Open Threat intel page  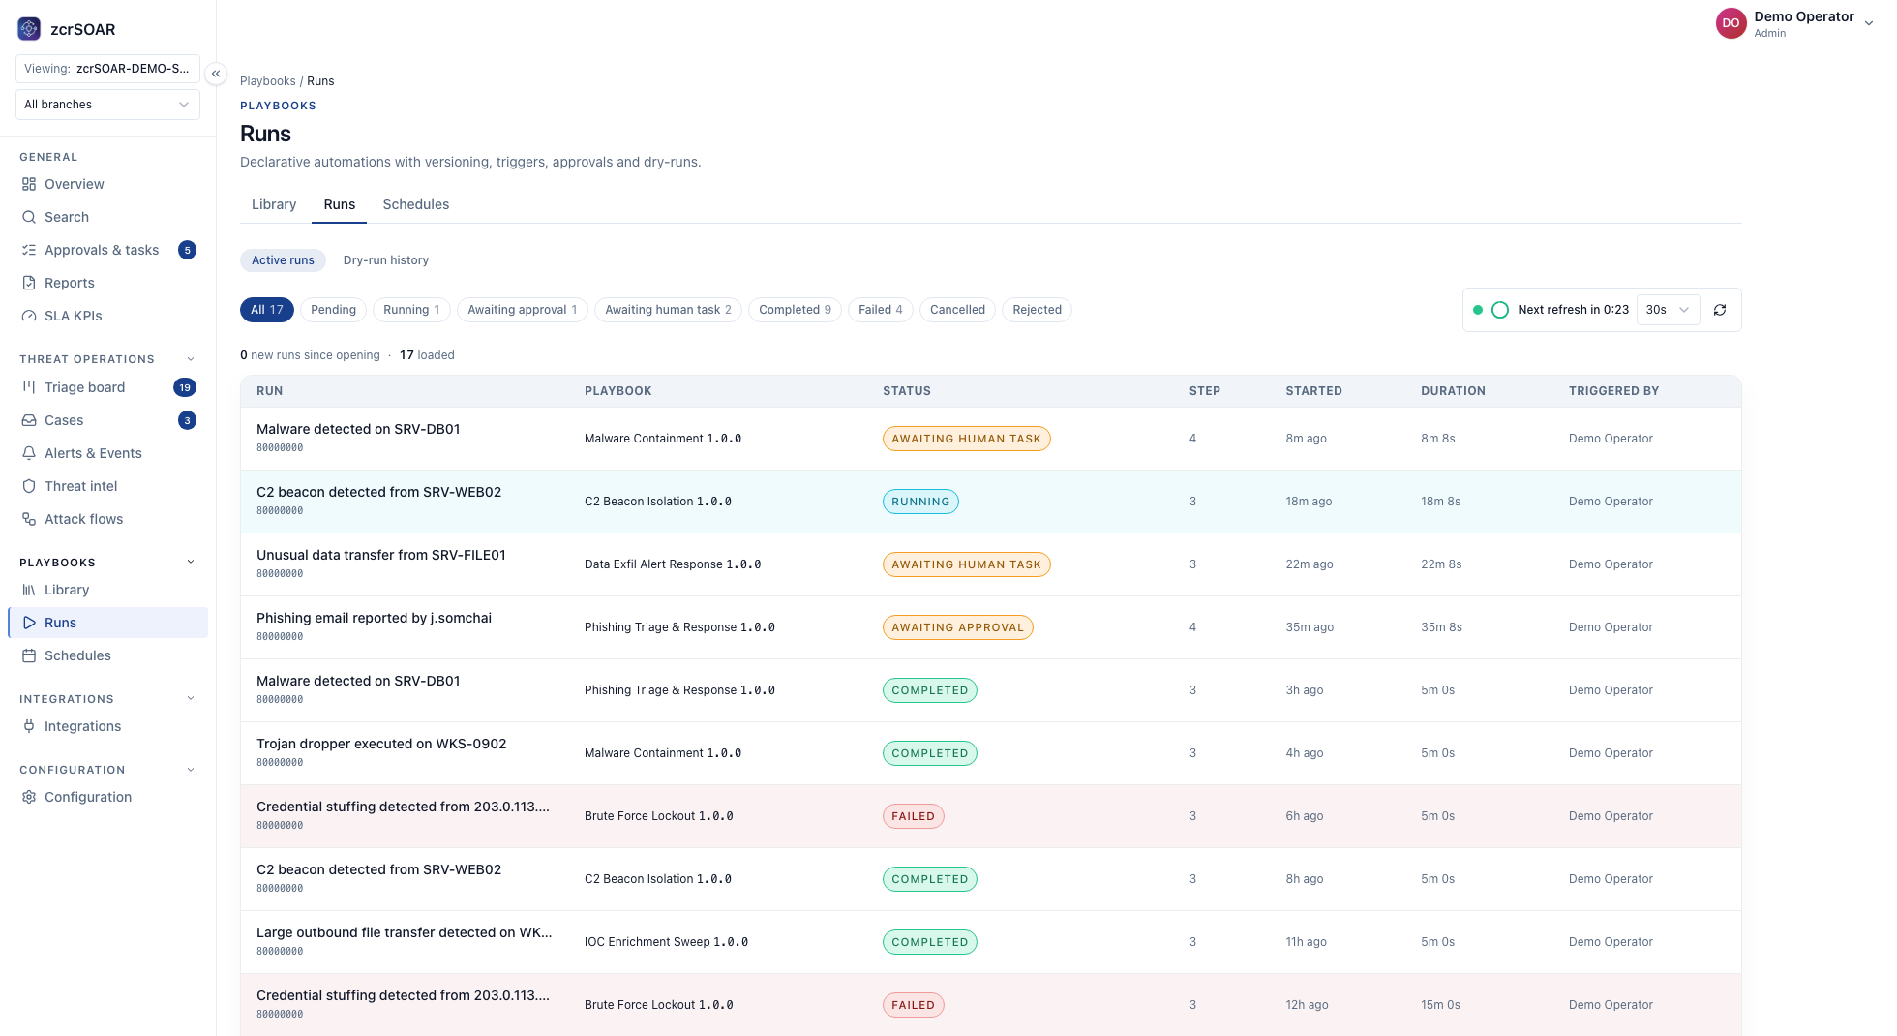pos(107,486)
